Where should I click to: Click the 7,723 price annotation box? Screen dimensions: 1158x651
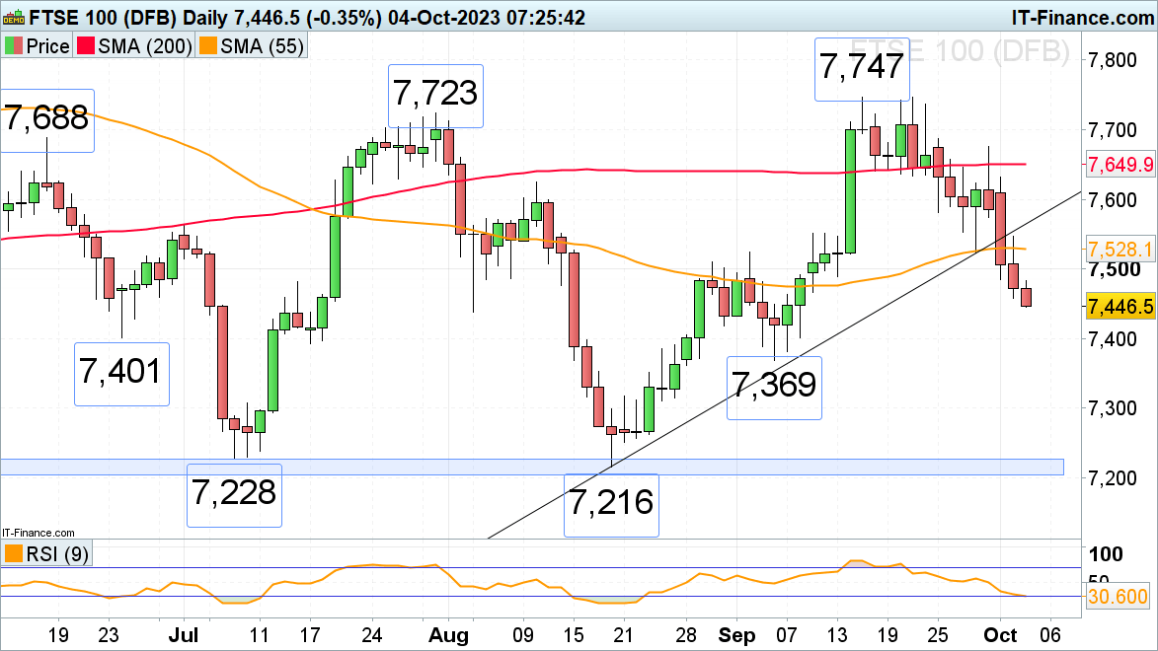pos(435,96)
